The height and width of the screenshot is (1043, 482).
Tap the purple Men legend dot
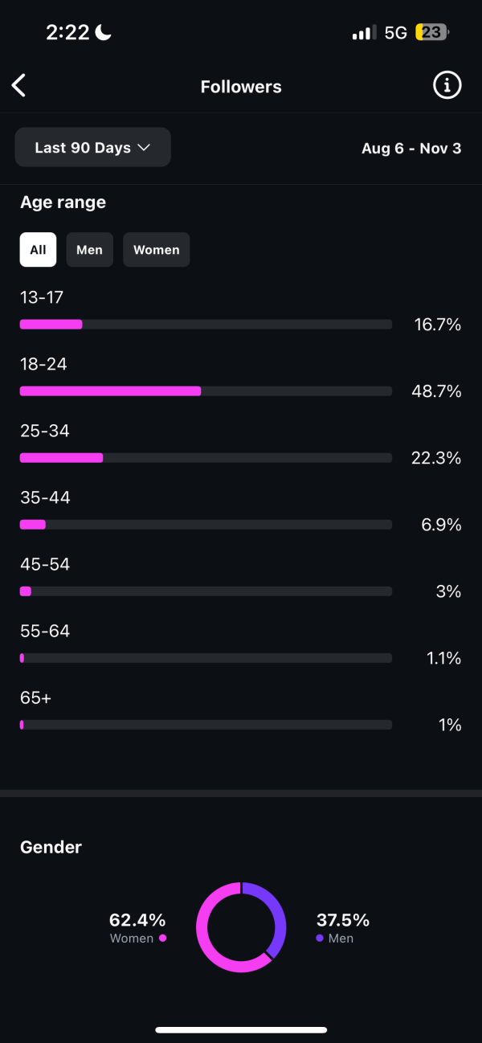[x=320, y=938]
